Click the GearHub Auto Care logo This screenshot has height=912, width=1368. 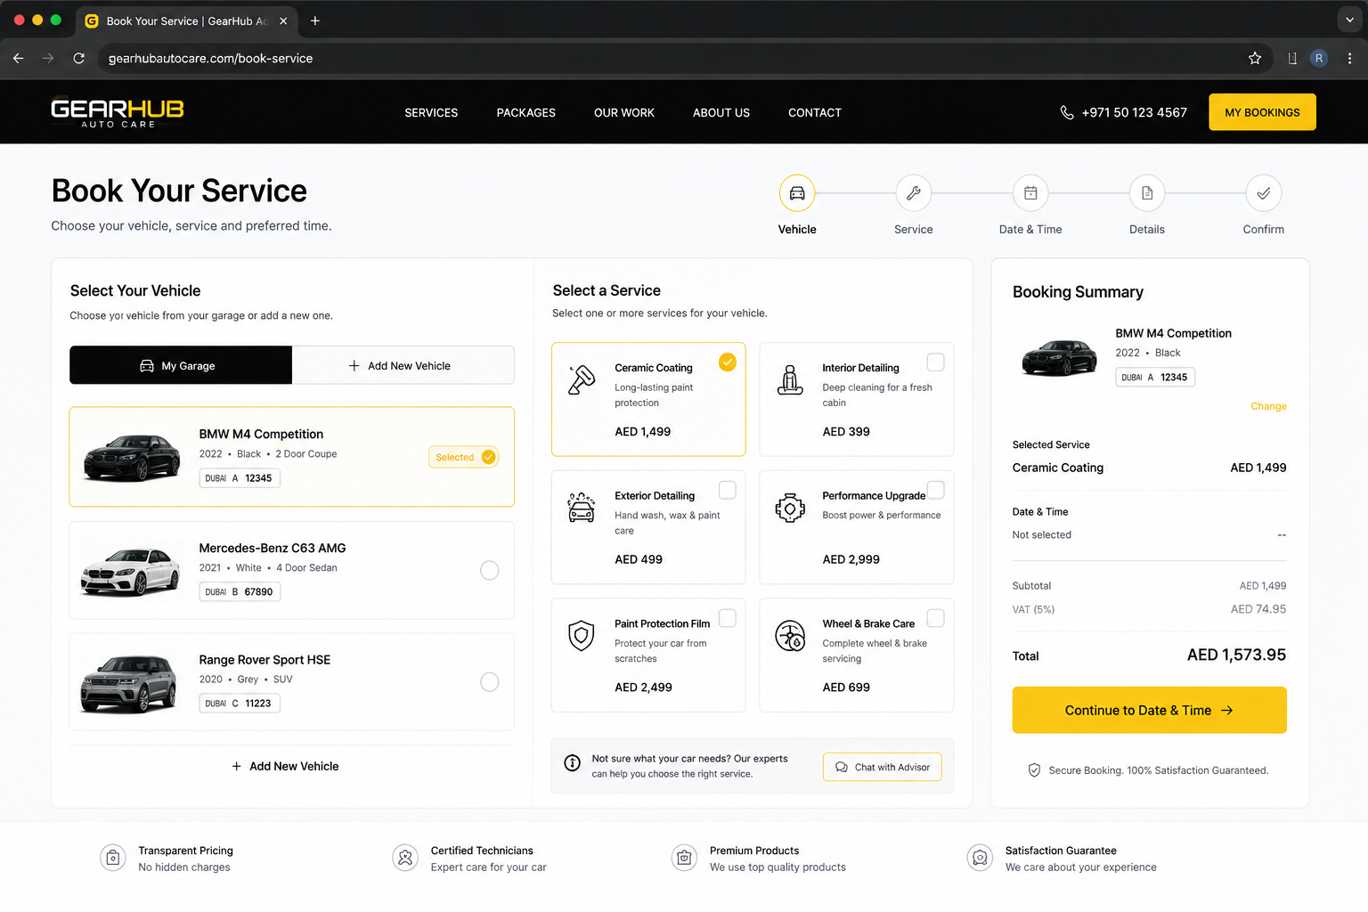tap(118, 112)
